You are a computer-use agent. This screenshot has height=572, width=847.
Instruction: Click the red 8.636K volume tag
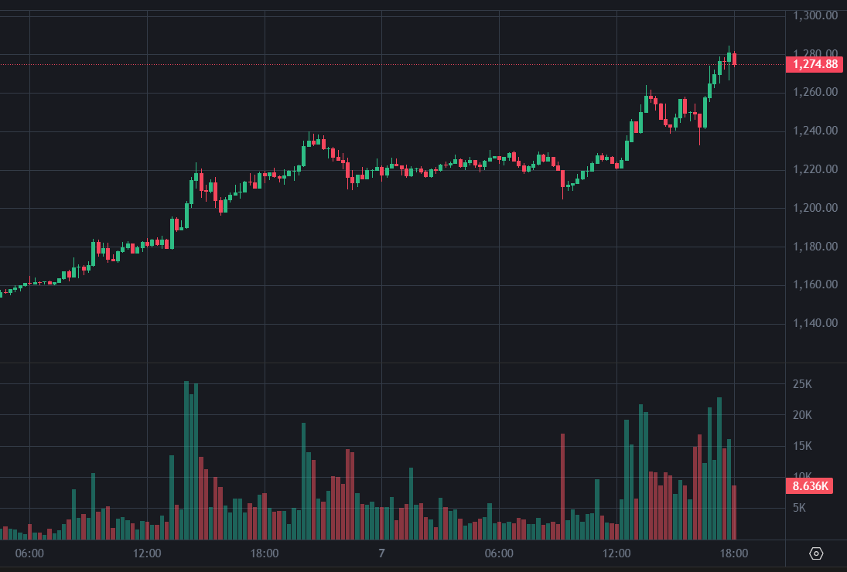click(811, 486)
